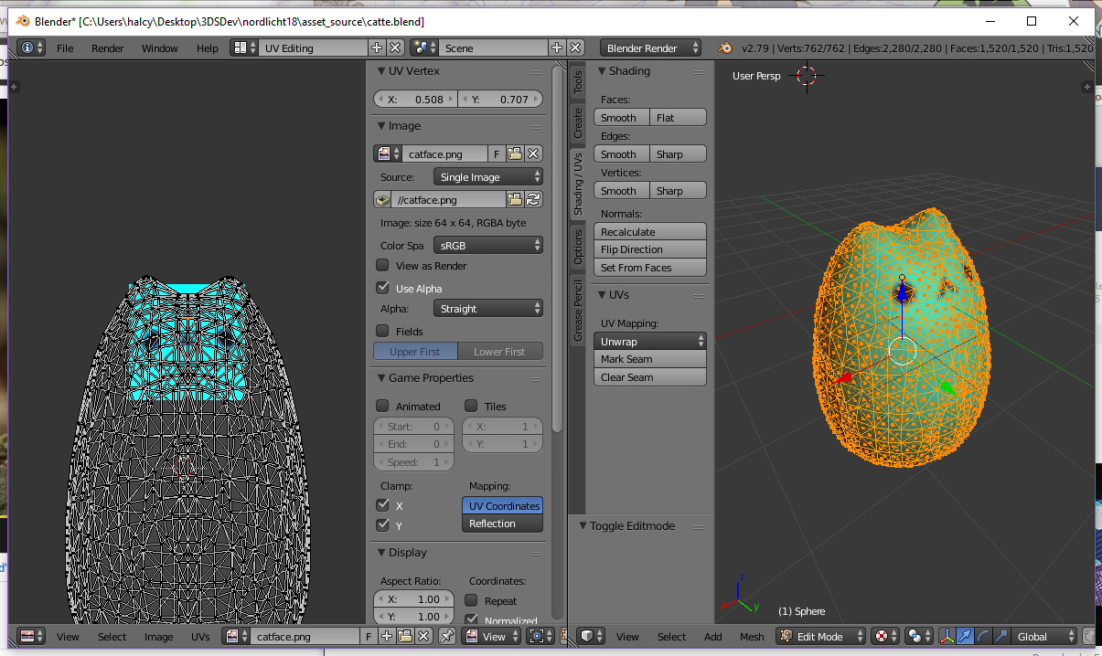Open the Source dropdown showing Single Image

tap(487, 176)
